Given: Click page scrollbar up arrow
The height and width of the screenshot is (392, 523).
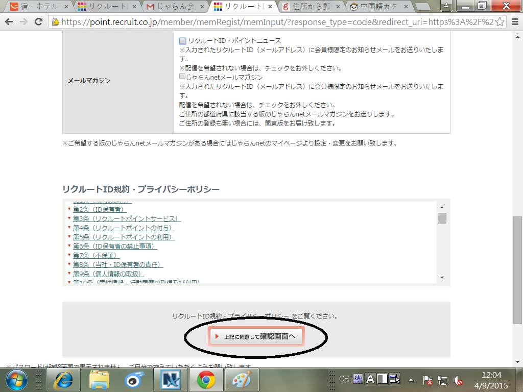Looking at the screenshot, I should click(x=517, y=37).
